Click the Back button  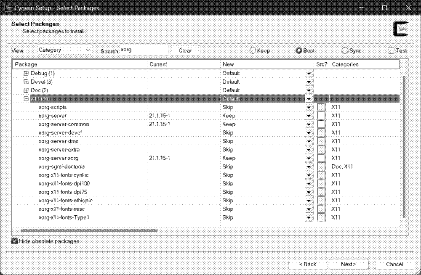point(308,264)
